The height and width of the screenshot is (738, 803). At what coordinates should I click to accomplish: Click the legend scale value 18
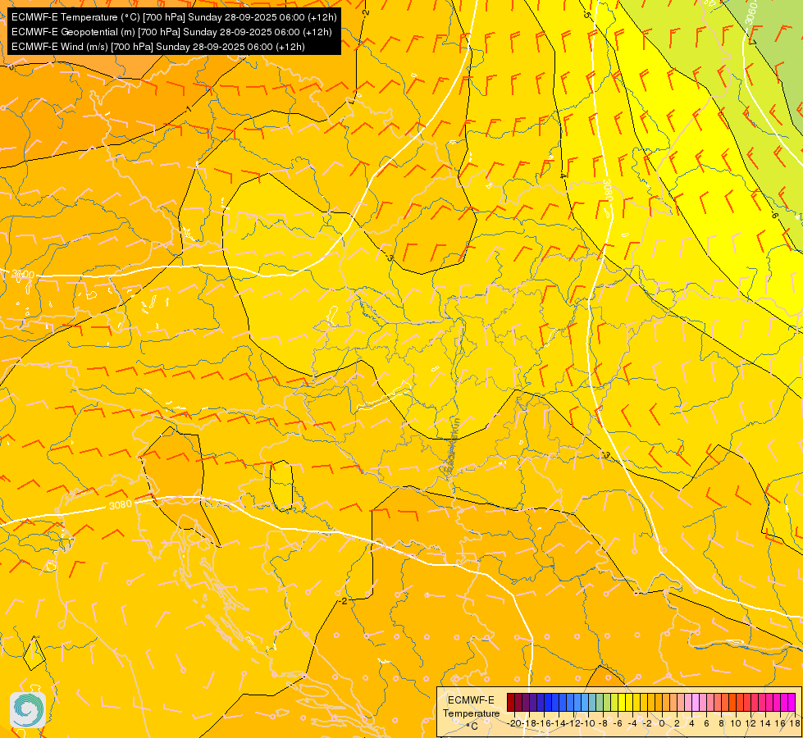(x=795, y=723)
